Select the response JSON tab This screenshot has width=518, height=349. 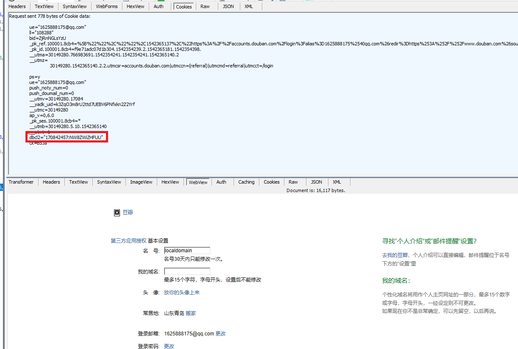pos(317,182)
